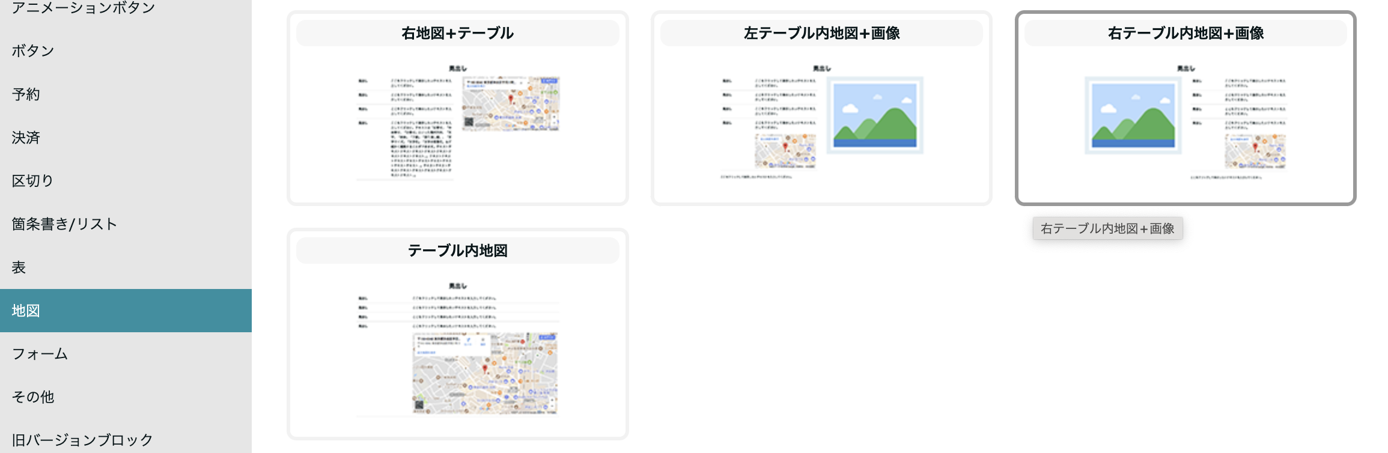
Task: Open the アニメーションボタン category
Action: click(x=83, y=8)
